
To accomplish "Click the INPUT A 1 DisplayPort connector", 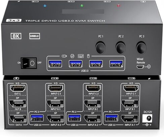I will [x=129, y=119].
